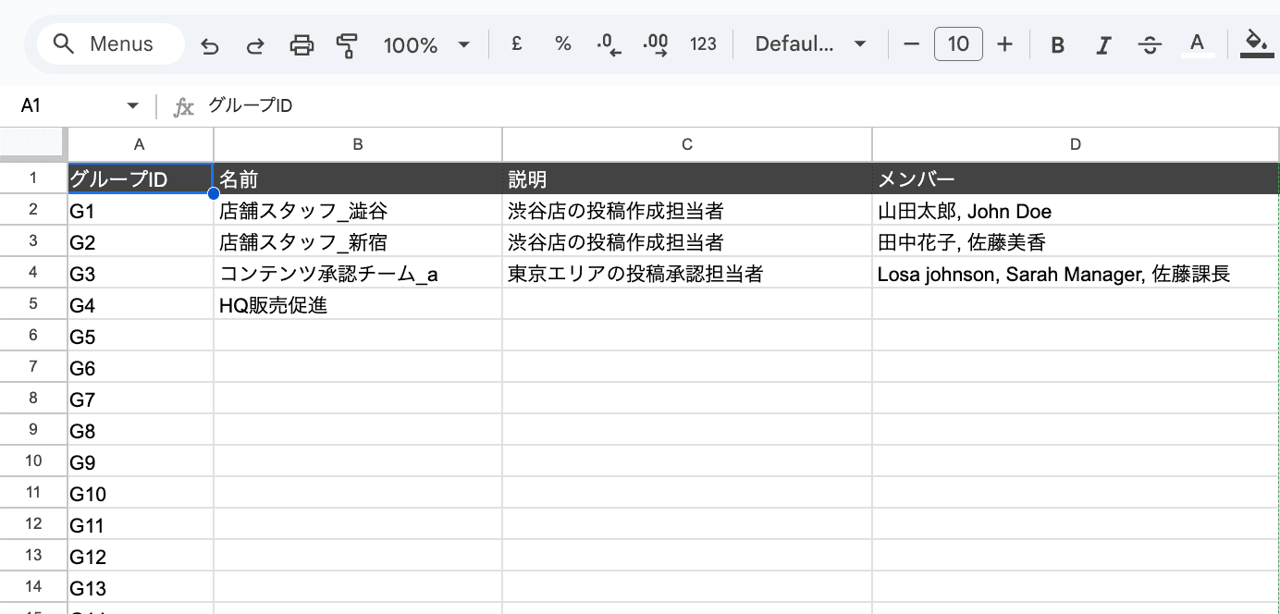Click the Redo arrow icon
Image resolution: width=1280 pixels, height=614 pixels.
[x=255, y=44]
